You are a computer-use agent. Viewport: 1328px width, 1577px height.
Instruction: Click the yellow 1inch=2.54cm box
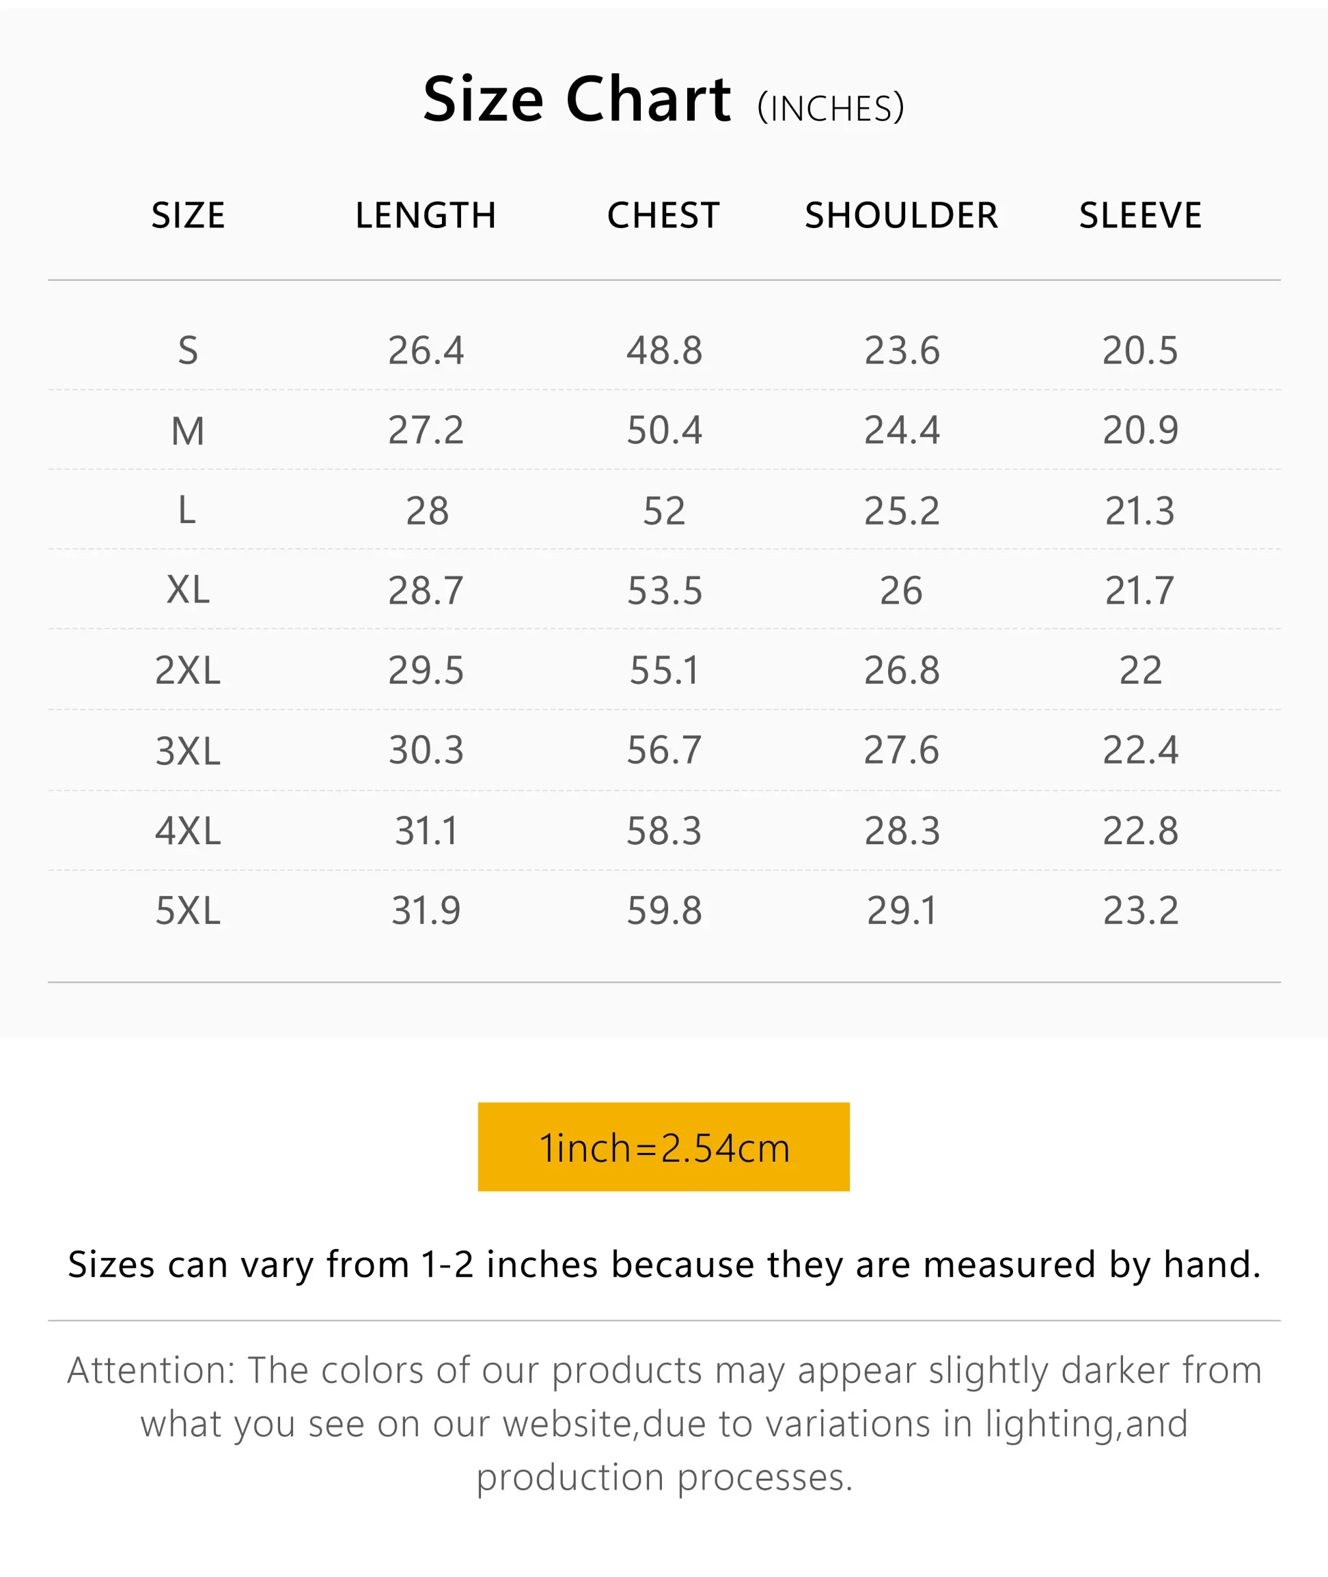pos(663,1147)
